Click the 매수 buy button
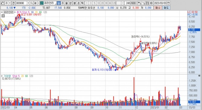Screen dimensions: 202x110 [158, 8]
